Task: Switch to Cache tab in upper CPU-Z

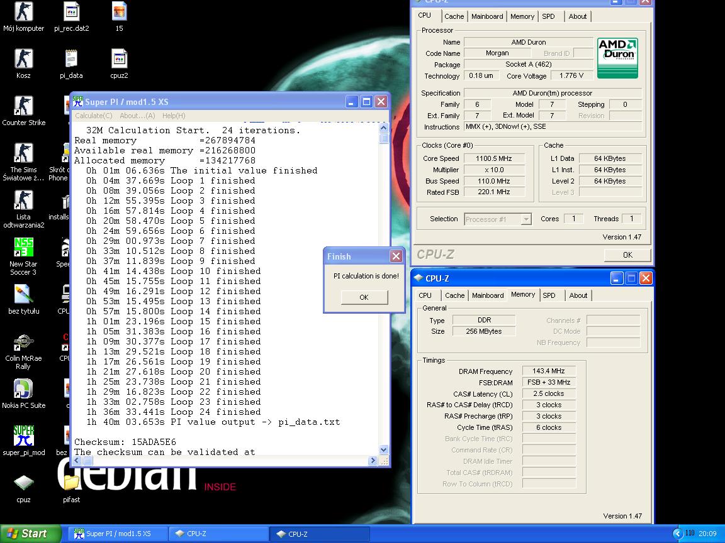Action: [454, 16]
